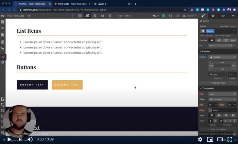Open the export code icon
This screenshot has height=144, width=238.
pyautogui.click(x=171, y=16)
